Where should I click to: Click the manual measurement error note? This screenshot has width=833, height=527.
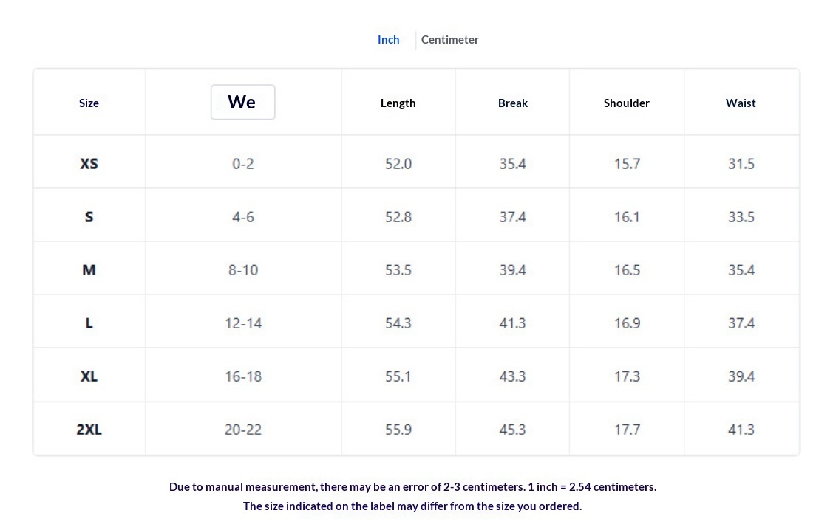click(x=412, y=487)
